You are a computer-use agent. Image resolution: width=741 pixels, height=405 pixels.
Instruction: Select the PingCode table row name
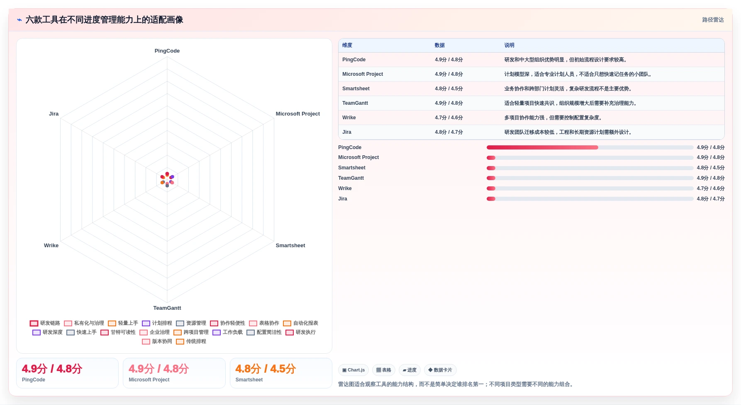pyautogui.click(x=354, y=60)
